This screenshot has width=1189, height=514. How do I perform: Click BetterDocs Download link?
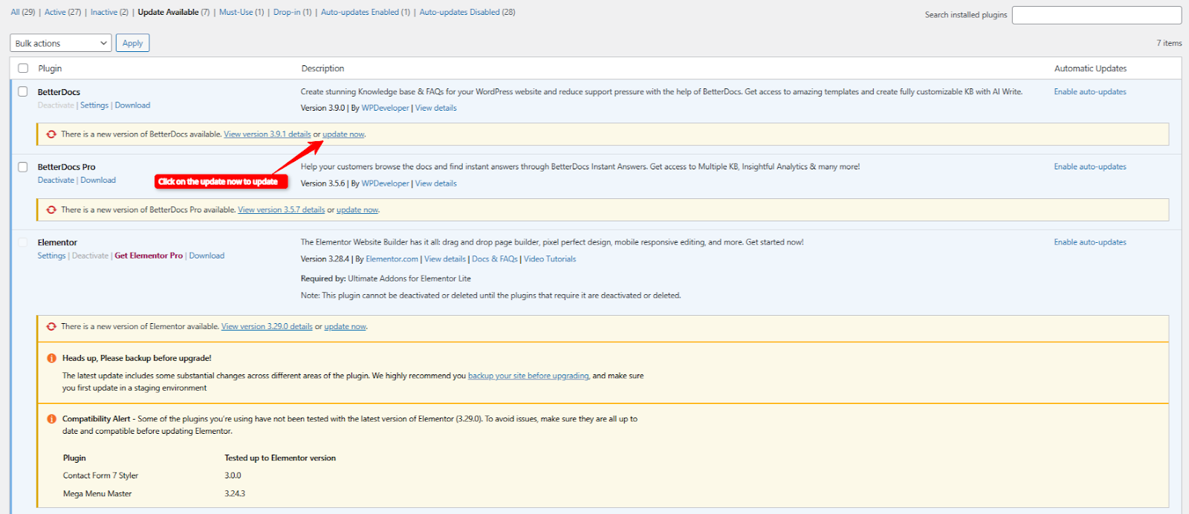pos(132,105)
